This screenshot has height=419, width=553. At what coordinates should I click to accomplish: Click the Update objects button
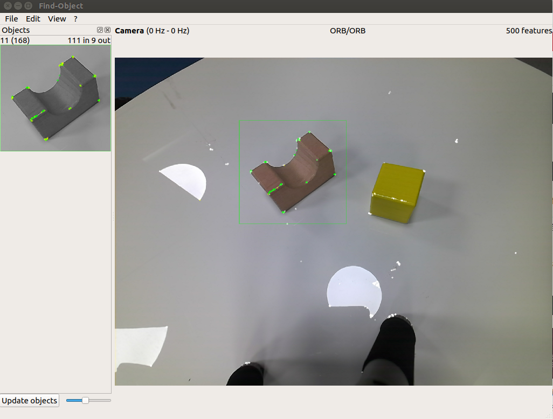(x=29, y=401)
